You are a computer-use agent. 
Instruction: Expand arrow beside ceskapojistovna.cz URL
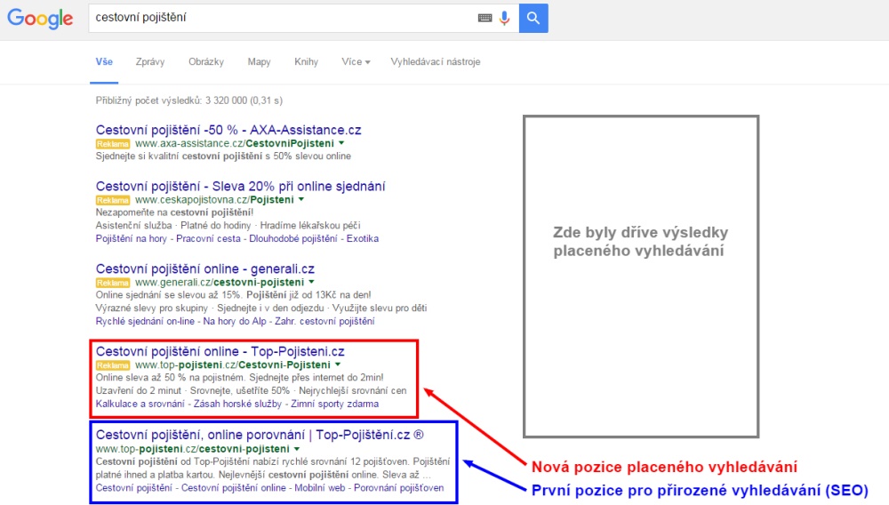tap(301, 199)
